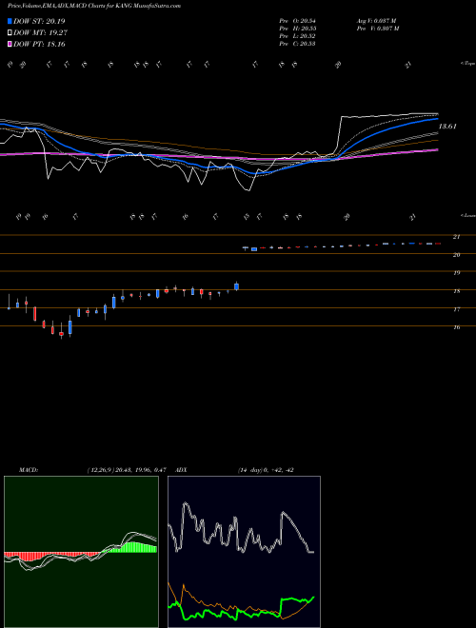The width and height of the screenshot is (476, 628).
Task: Click the price axis label 18
Action: point(456,291)
